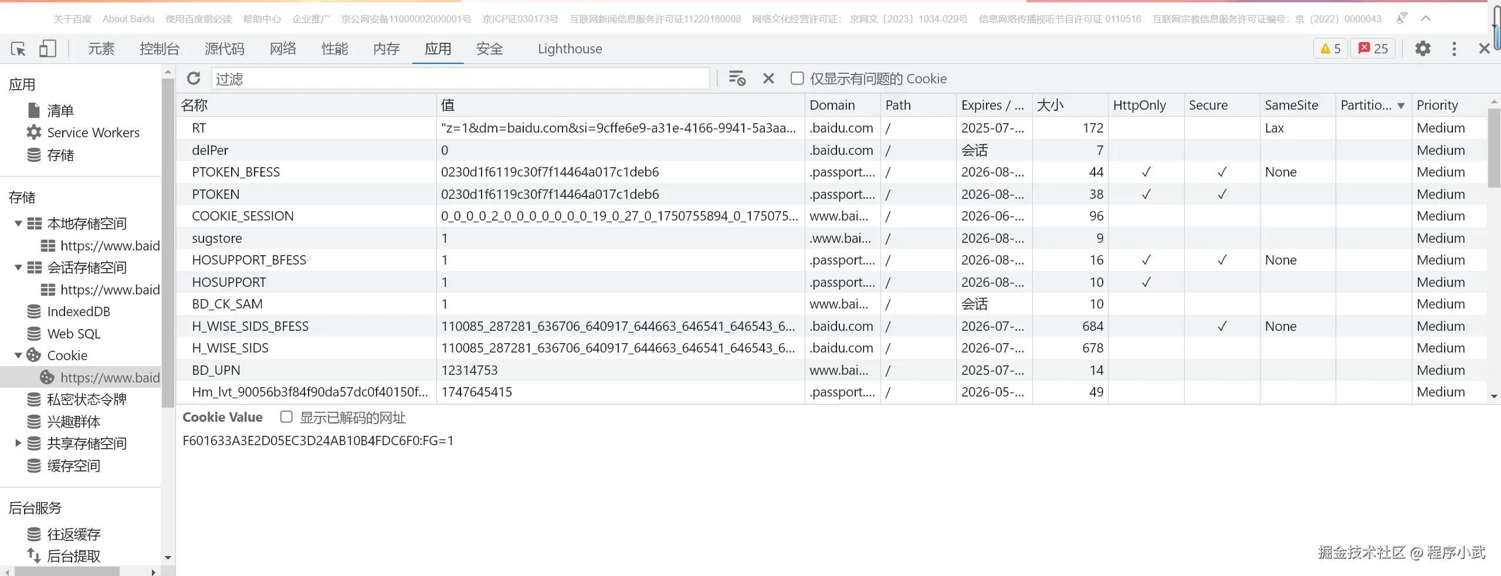The image size is (1501, 576).
Task: Open the 使用百度前必读 footer link
Action: [x=198, y=19]
